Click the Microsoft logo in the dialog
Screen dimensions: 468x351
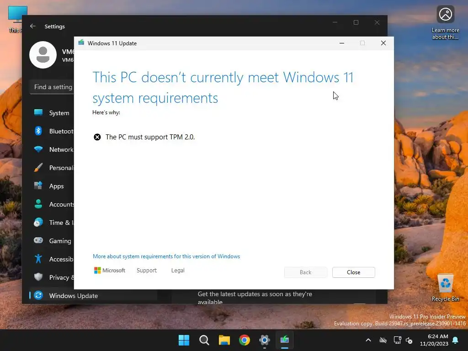(x=110, y=271)
